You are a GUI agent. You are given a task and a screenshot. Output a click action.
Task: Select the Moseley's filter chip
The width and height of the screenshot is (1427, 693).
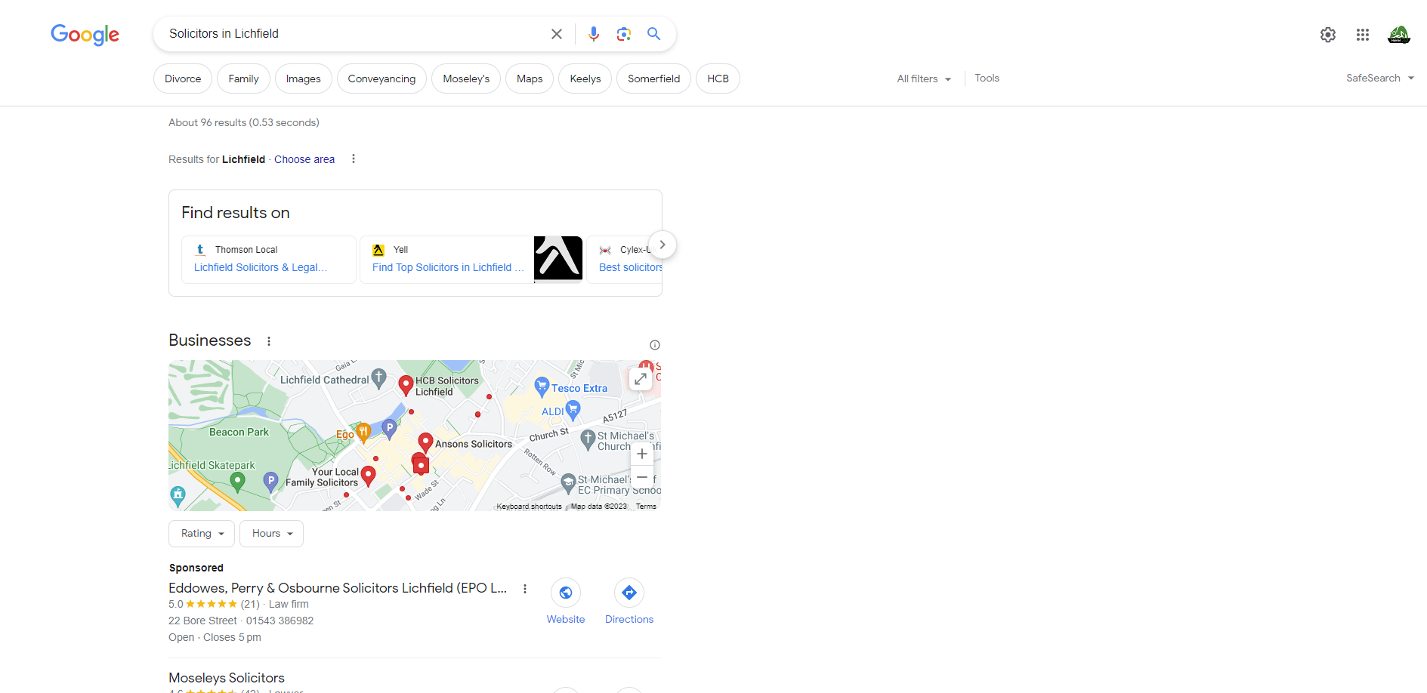click(x=466, y=79)
